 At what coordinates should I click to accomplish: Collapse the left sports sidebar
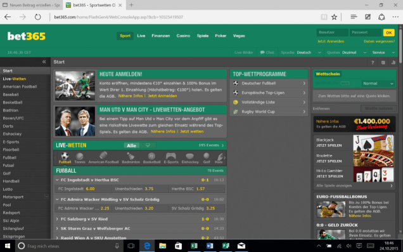pos(44,62)
